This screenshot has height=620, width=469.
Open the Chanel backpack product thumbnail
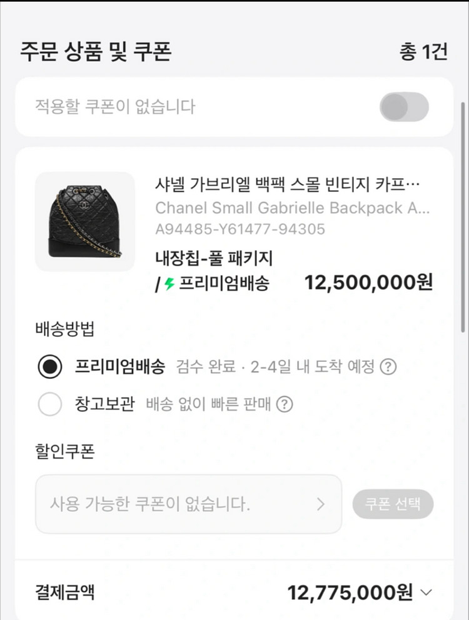pos(85,221)
